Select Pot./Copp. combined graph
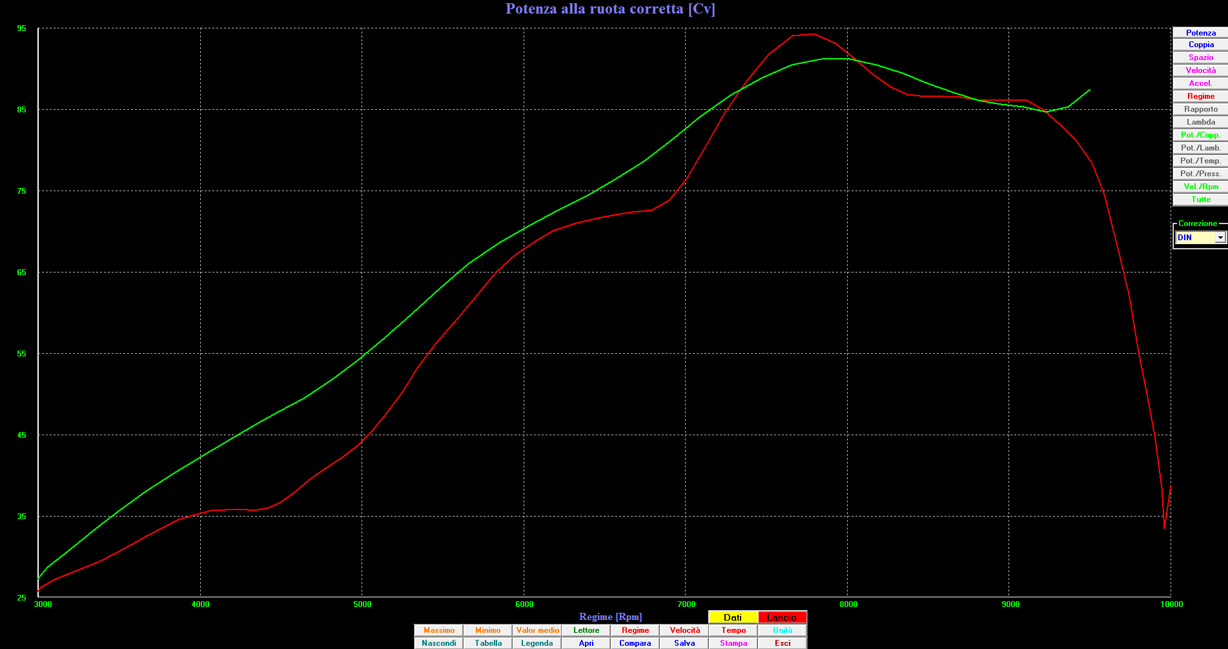The width and height of the screenshot is (1228, 649). coord(1200,135)
